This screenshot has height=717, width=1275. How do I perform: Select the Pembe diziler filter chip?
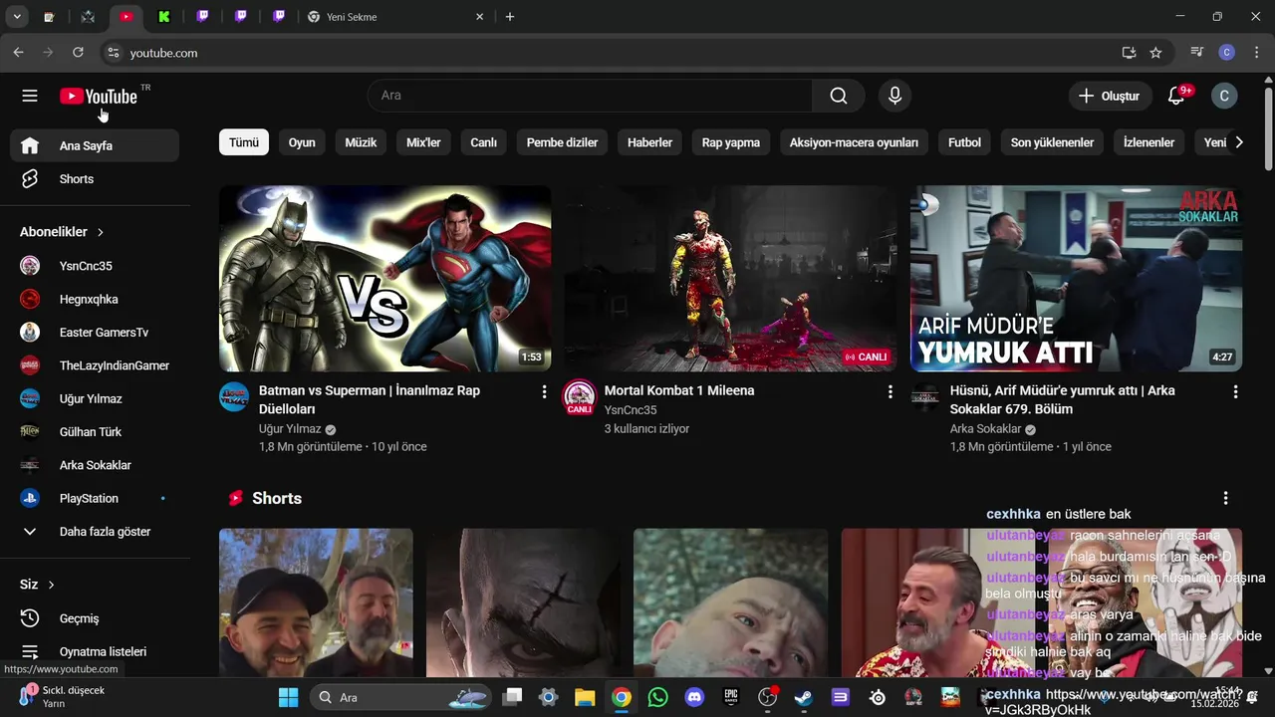(x=562, y=142)
